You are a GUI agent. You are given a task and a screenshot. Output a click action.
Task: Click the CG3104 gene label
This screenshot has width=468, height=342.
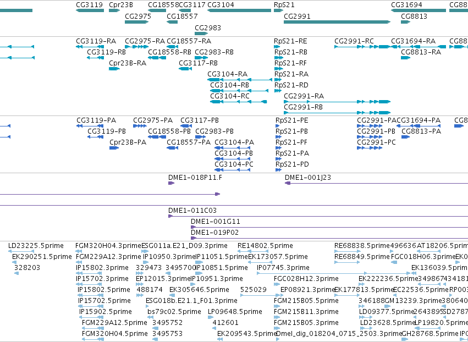pyautogui.click(x=221, y=5)
